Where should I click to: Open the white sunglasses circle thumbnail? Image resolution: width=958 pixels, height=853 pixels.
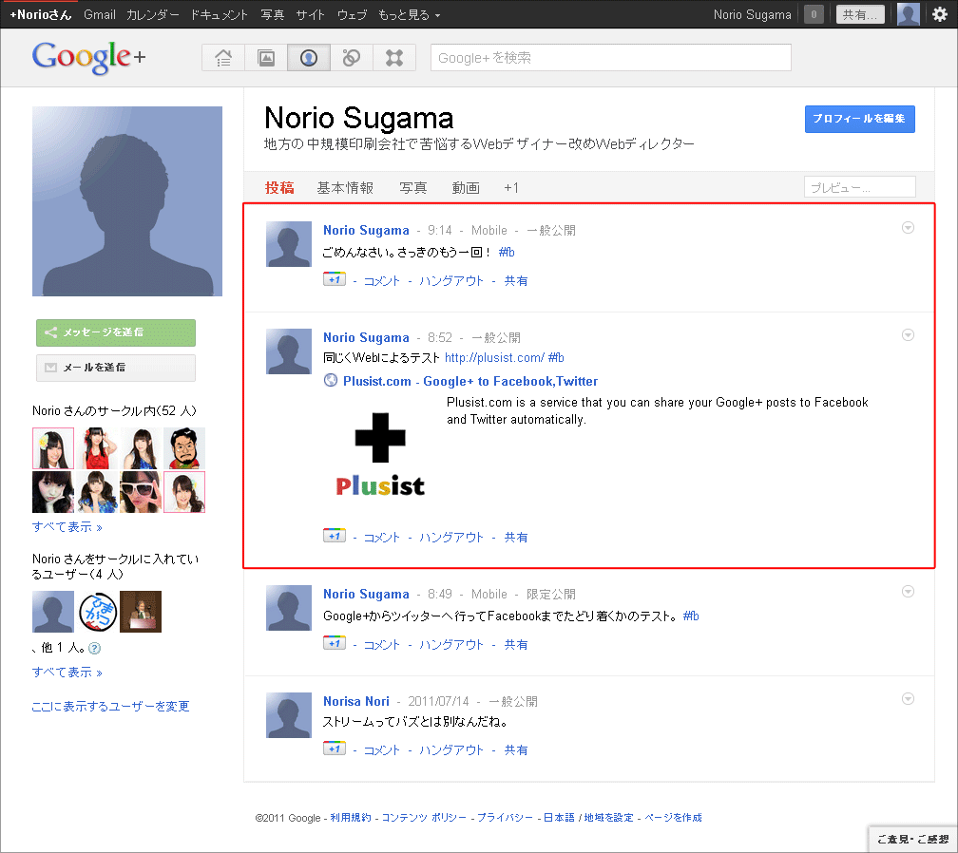[x=141, y=491]
